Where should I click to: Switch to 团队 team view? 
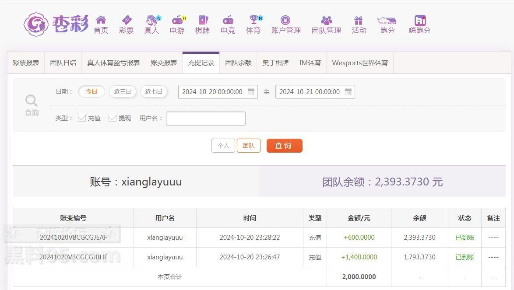[249, 146]
